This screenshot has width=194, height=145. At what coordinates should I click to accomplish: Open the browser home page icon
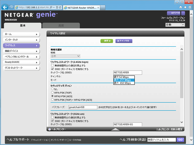tap(181, 7)
